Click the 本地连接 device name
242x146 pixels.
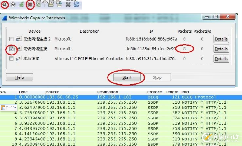pos(31,59)
